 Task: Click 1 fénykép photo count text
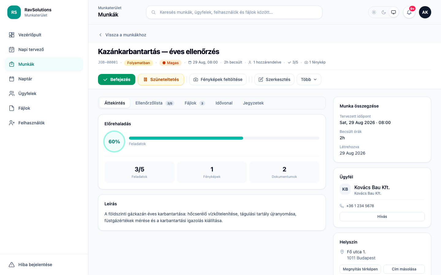(x=317, y=62)
